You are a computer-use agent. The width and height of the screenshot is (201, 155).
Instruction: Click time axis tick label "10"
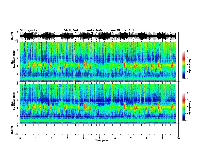pyautogui.click(x=178, y=138)
